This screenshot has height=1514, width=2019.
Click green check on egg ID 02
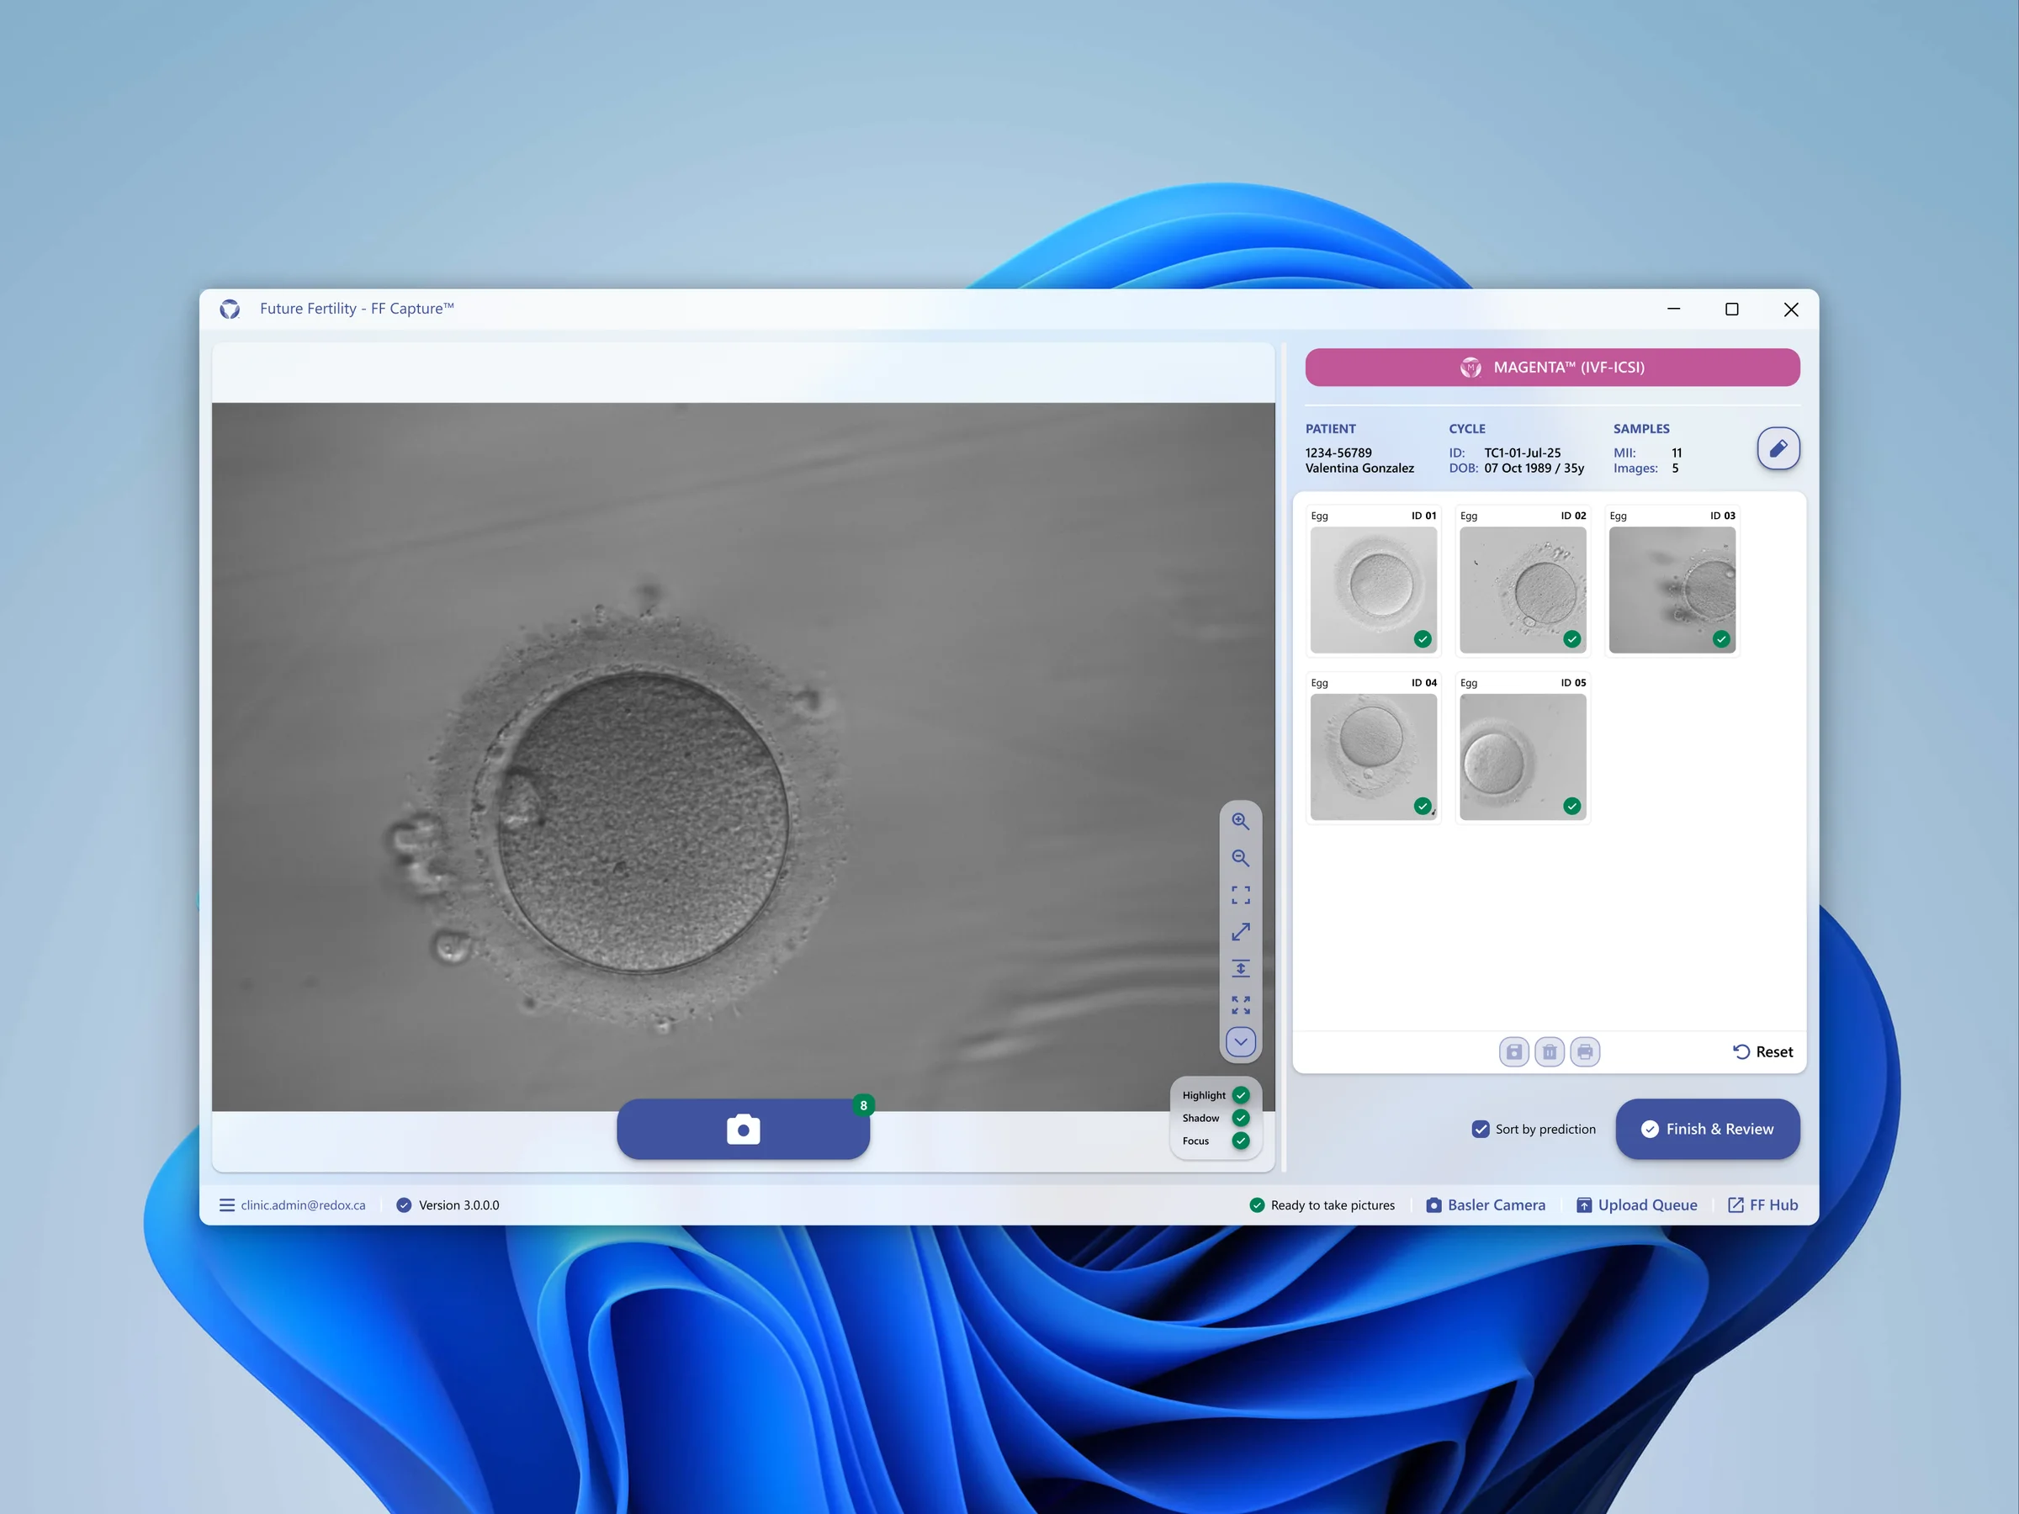point(1571,638)
